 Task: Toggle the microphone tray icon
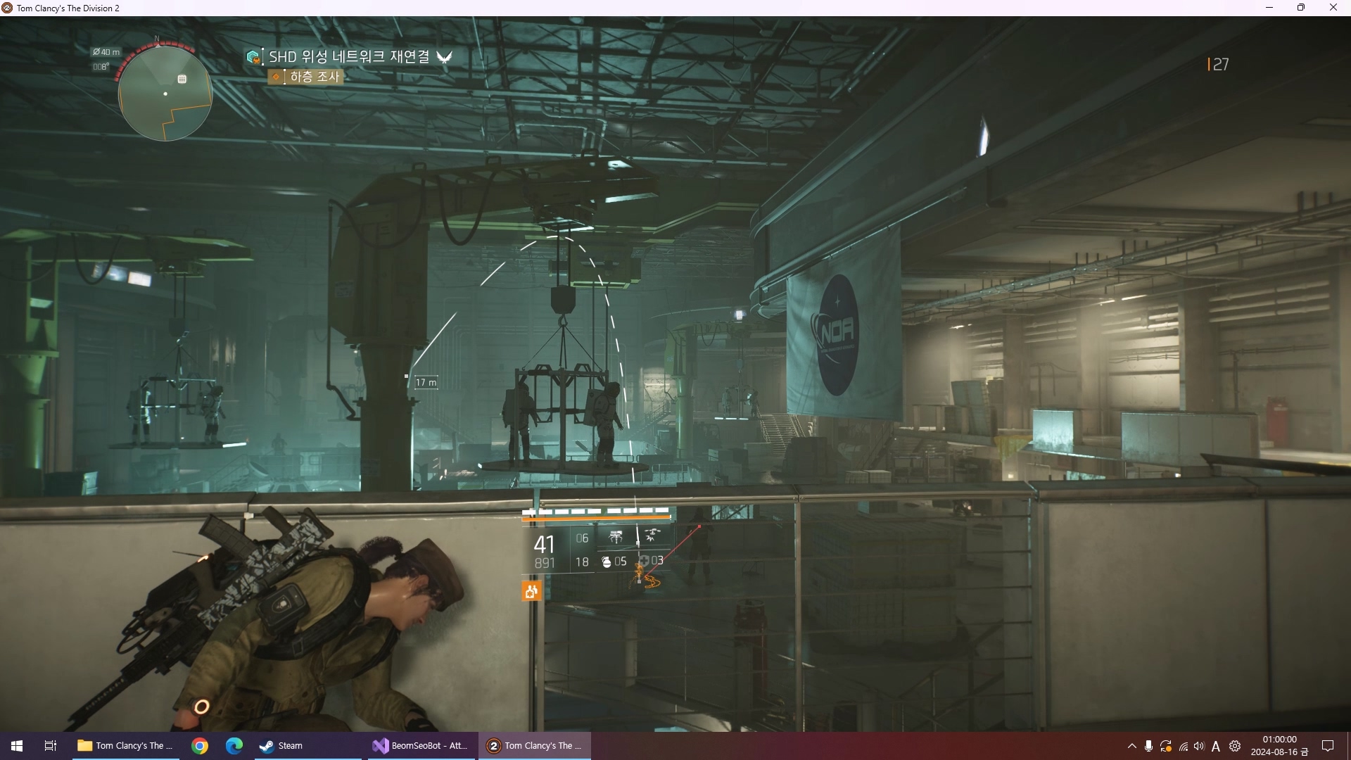(x=1148, y=746)
